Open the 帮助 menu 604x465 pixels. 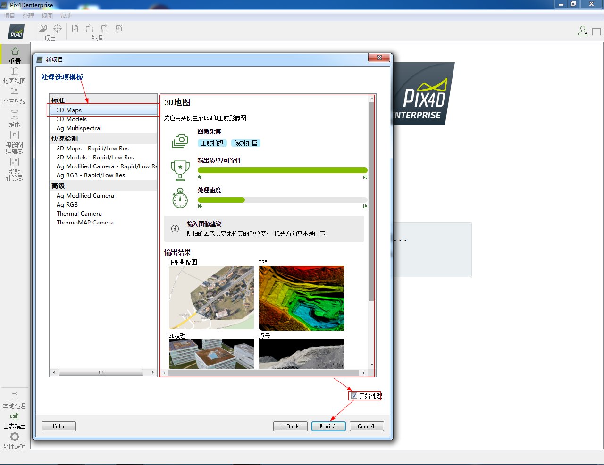tap(66, 15)
